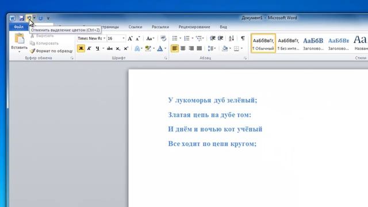368x207 pixels.
Task: Apply the Обычный style
Action: [x=263, y=44]
